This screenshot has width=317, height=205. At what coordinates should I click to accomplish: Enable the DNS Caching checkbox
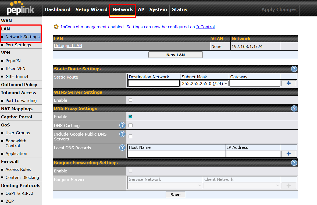tap(130, 125)
